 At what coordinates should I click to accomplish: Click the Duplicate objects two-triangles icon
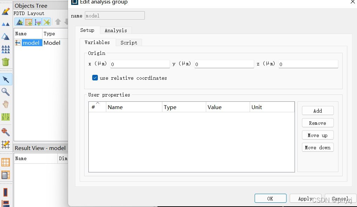(6, 24)
